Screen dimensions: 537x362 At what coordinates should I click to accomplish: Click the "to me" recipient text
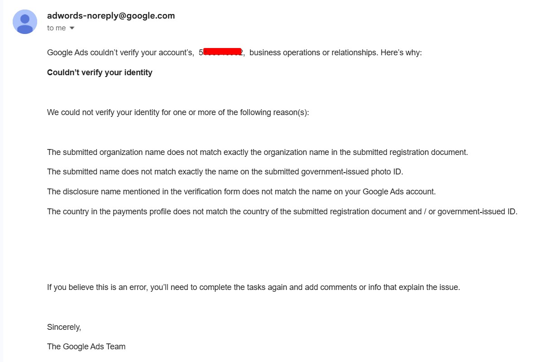pyautogui.click(x=57, y=28)
